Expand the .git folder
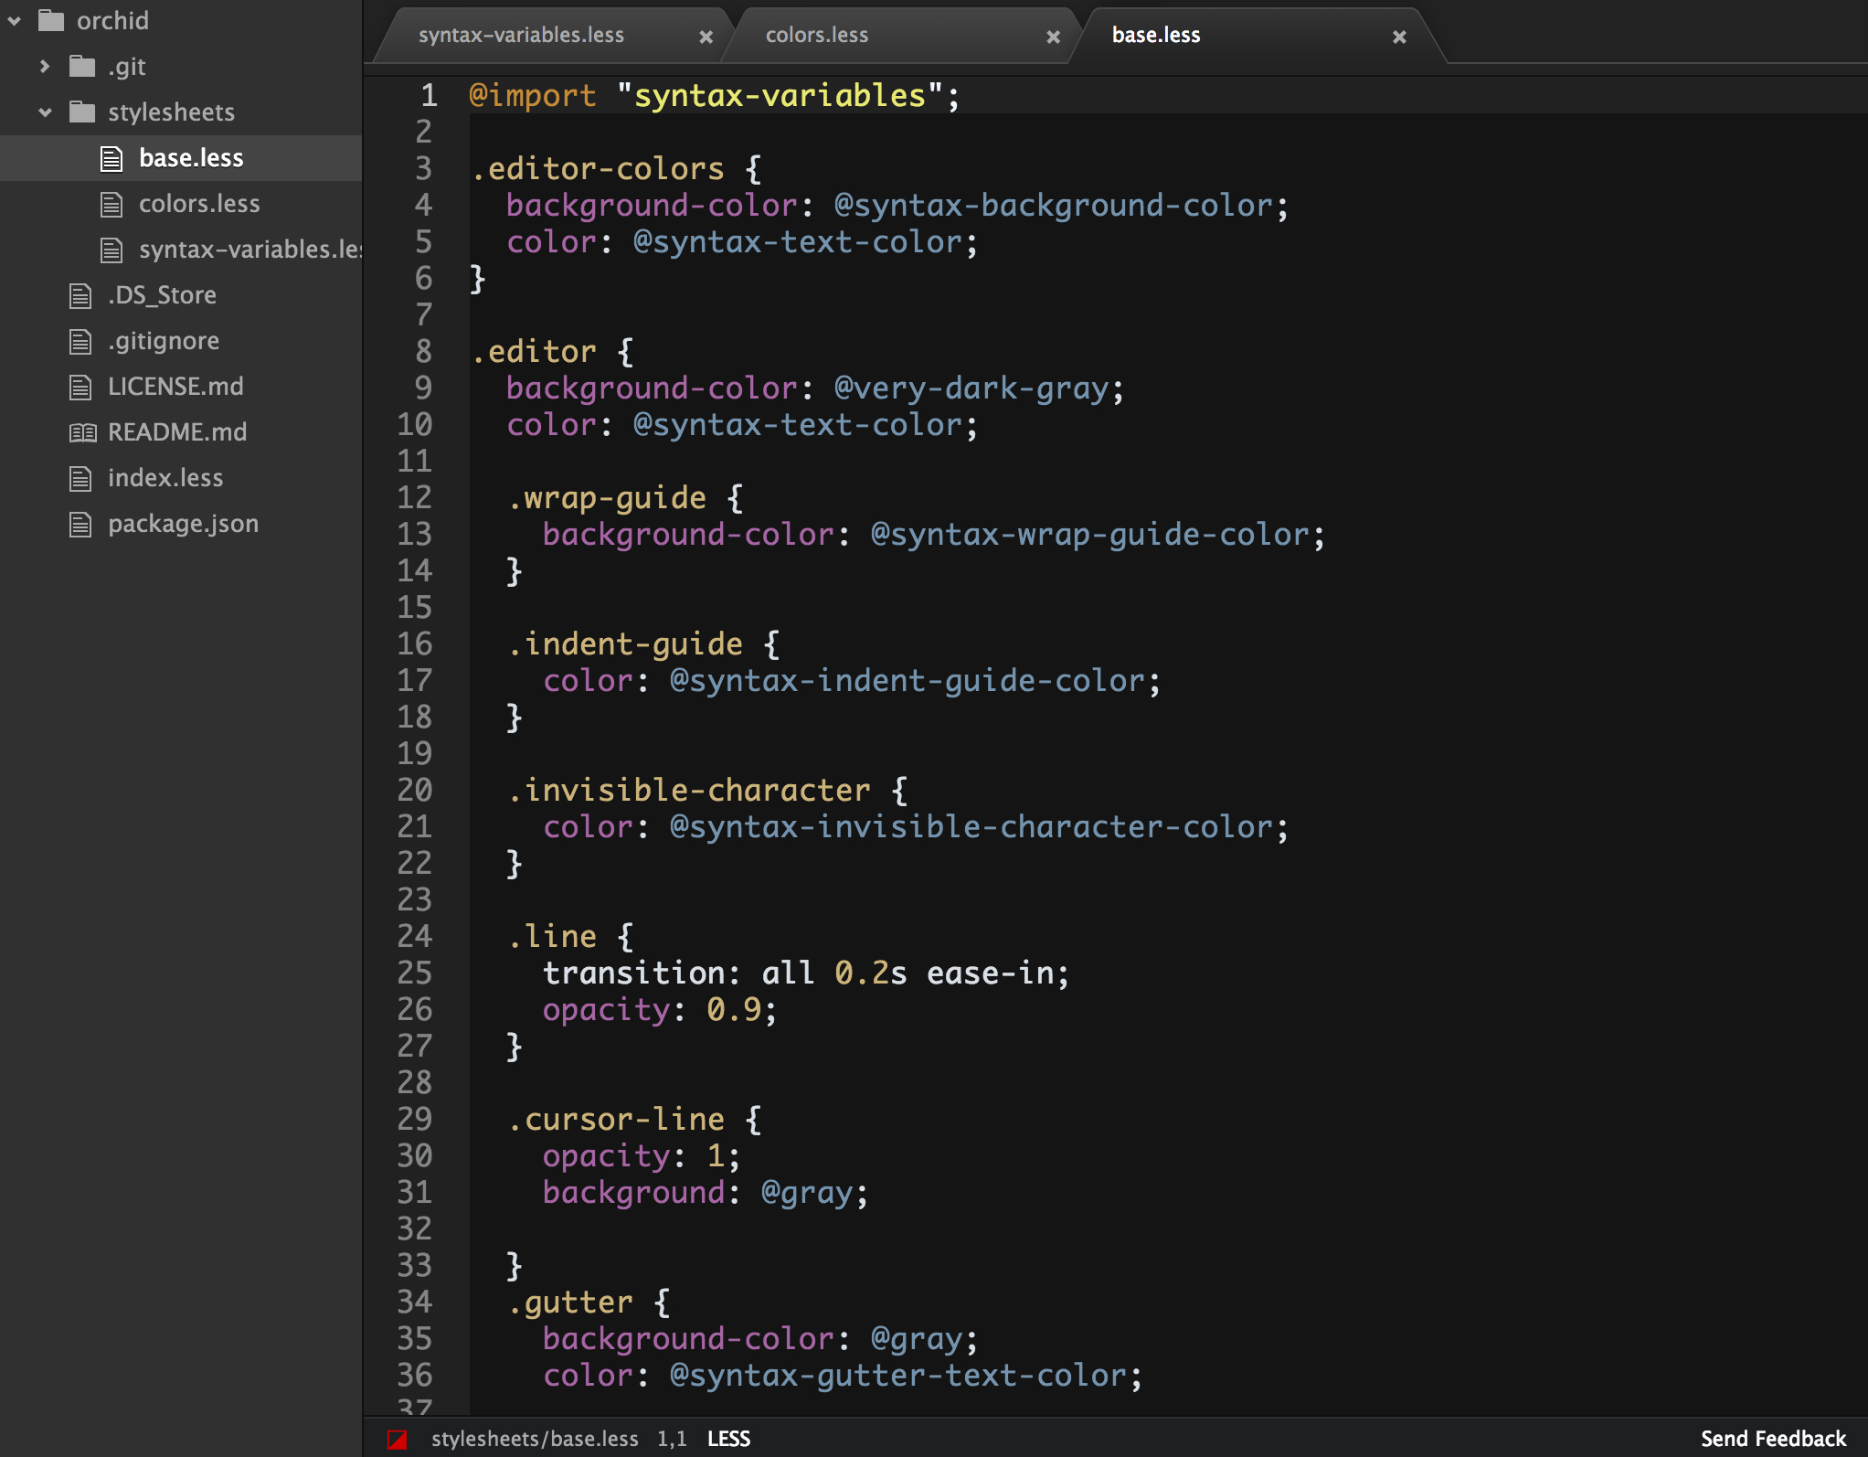The image size is (1868, 1457). 45,67
